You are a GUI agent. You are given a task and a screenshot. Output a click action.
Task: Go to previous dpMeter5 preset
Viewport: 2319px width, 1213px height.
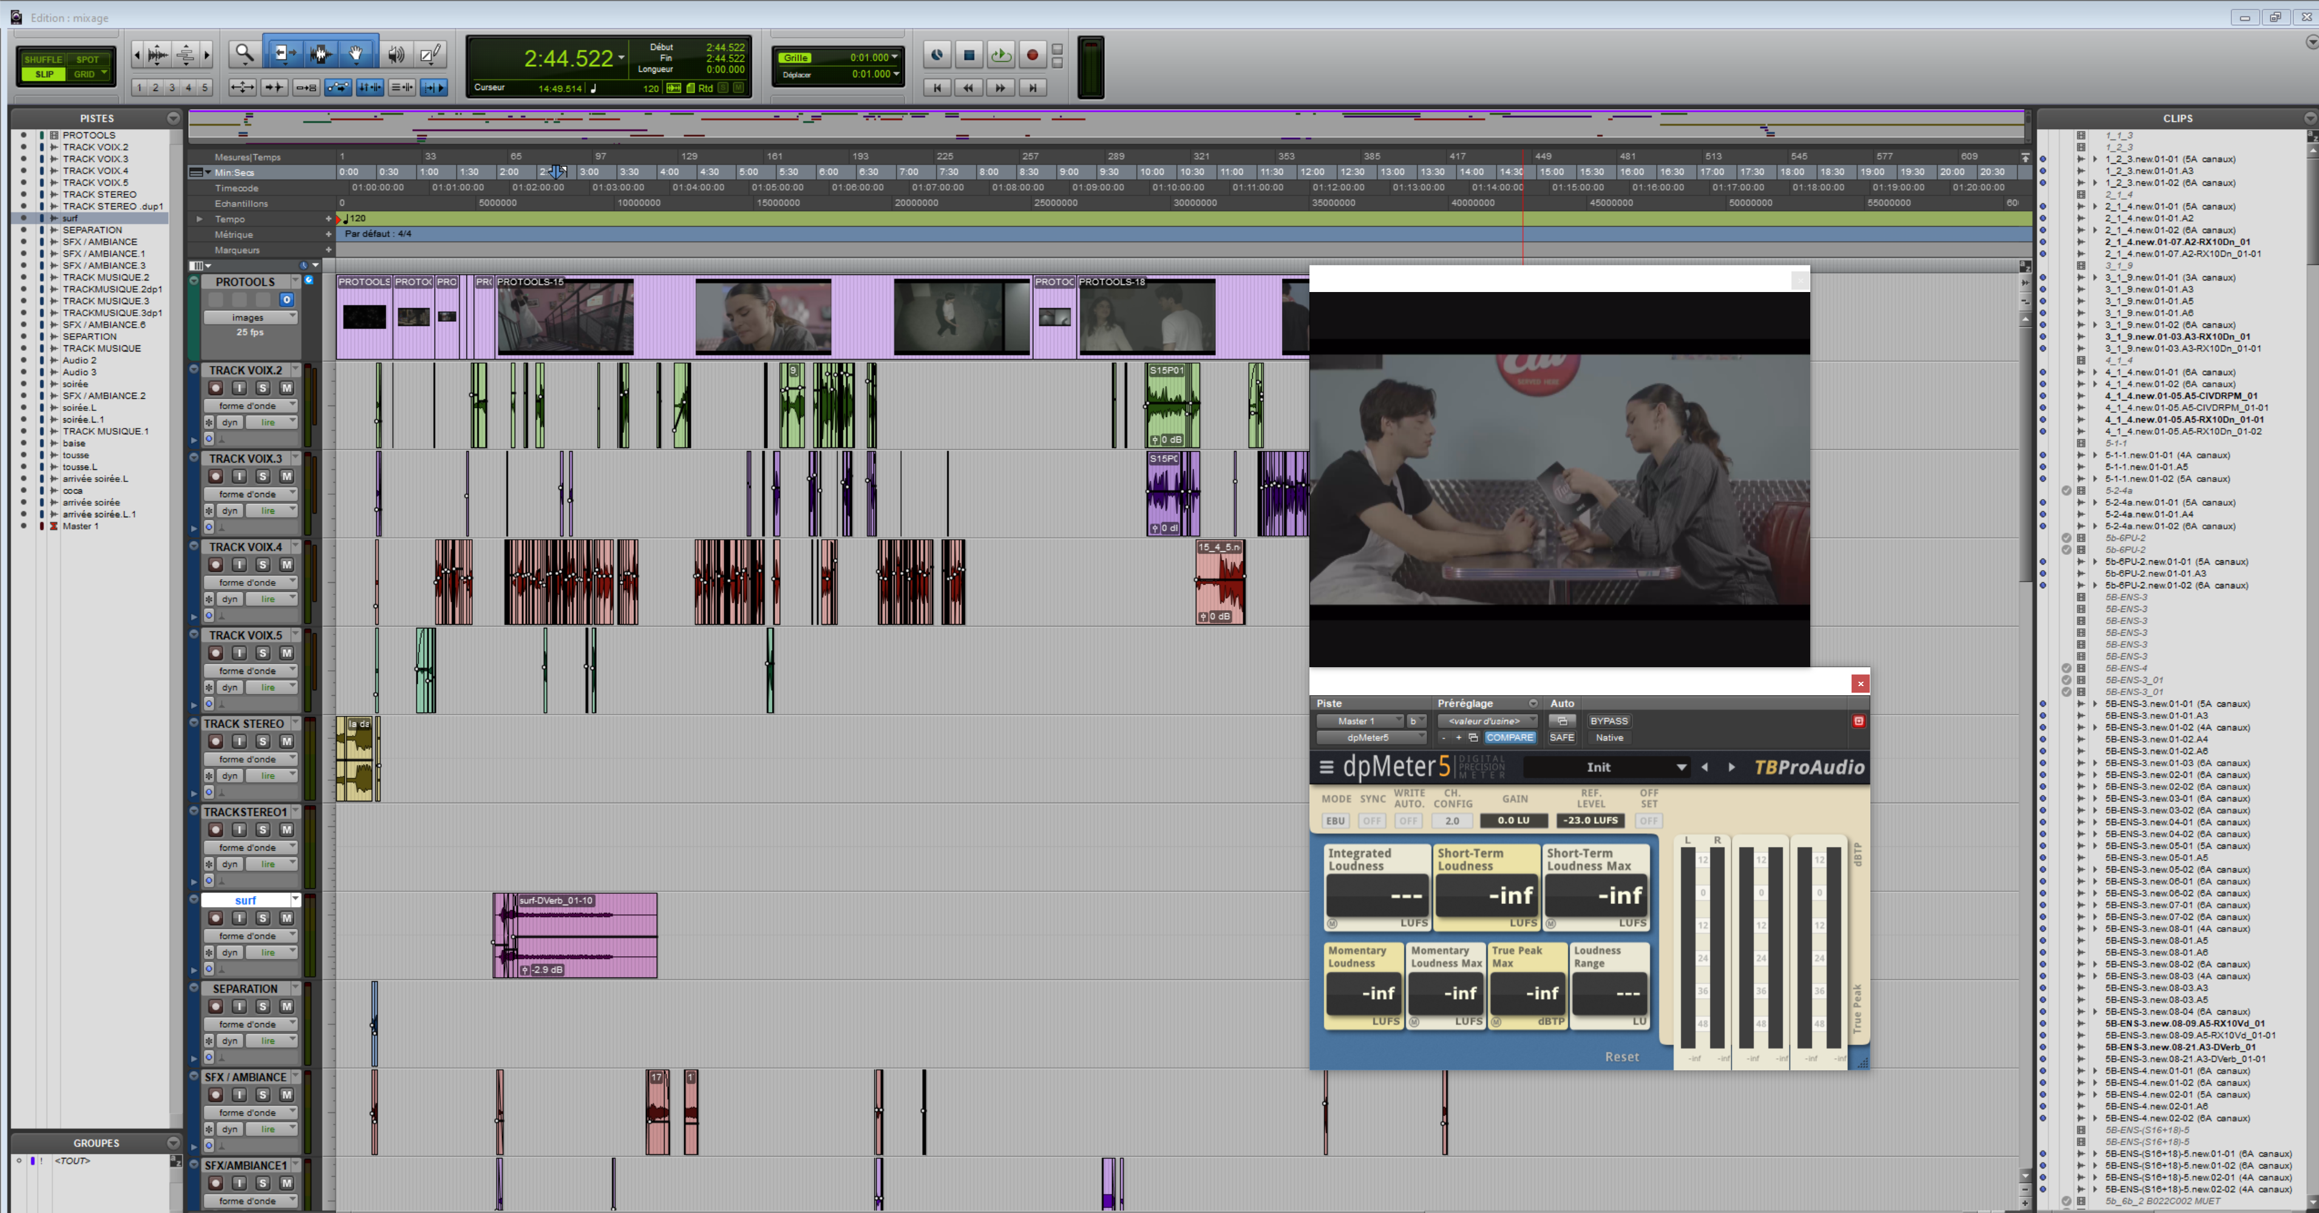[x=1704, y=767]
